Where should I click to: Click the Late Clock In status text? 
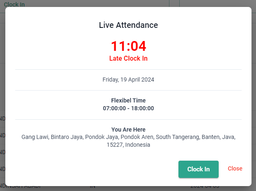click(x=128, y=59)
